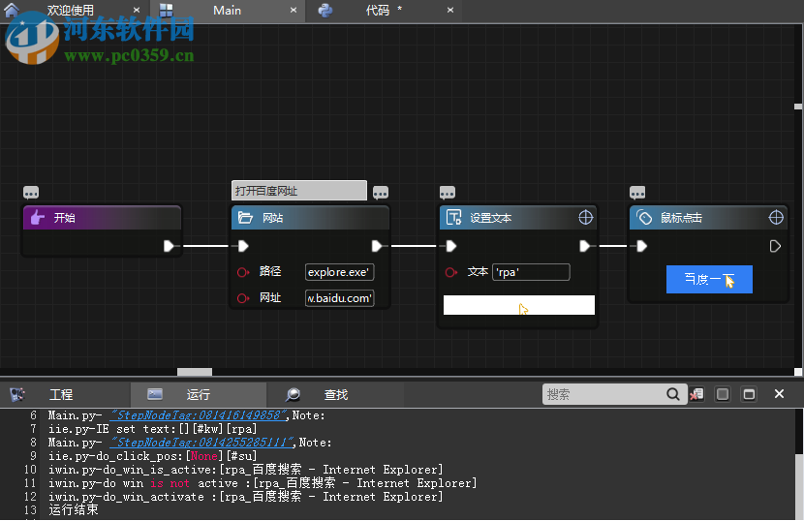
Task: Expand the ellipsis above 开始 node
Action: [x=31, y=193]
